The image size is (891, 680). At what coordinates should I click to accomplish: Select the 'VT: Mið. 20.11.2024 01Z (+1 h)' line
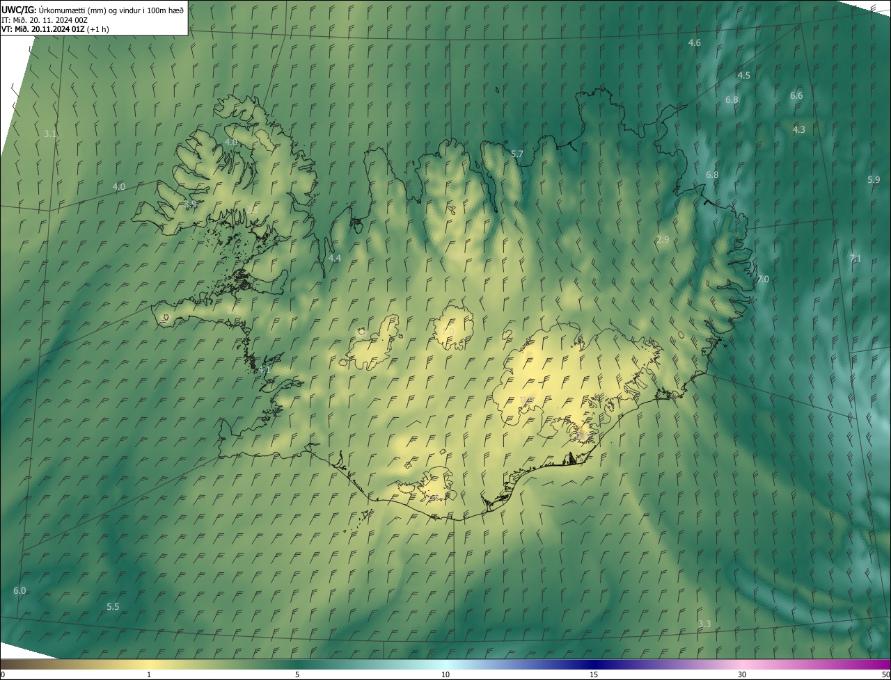[55, 29]
